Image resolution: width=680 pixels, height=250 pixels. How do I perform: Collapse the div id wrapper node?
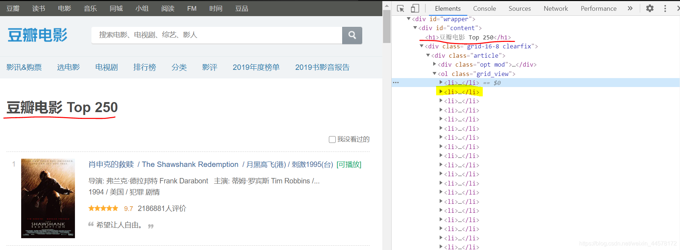click(409, 19)
